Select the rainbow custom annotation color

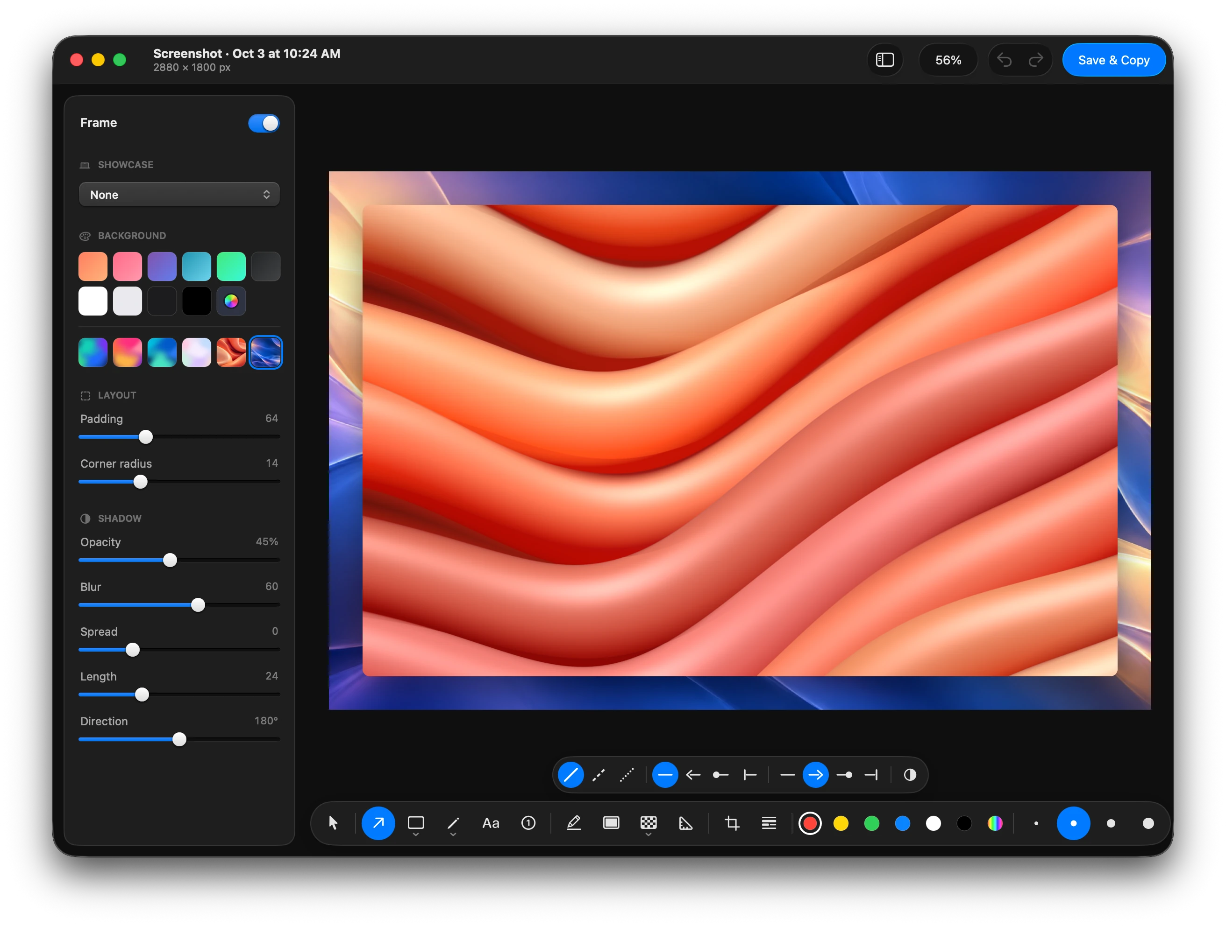pyautogui.click(x=995, y=823)
